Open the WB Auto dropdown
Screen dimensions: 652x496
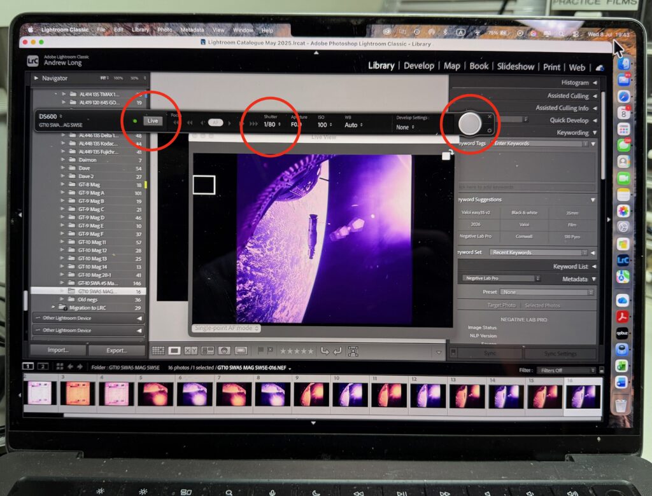[353, 125]
